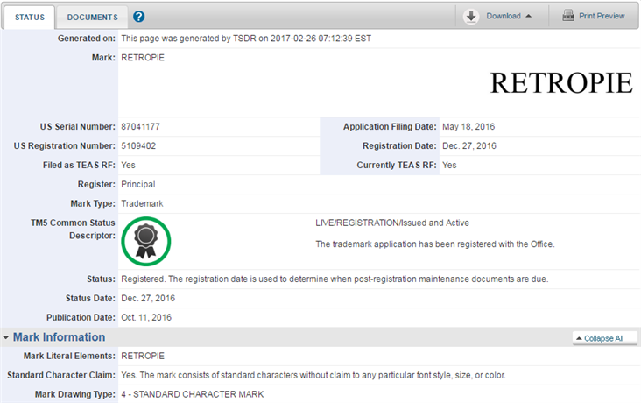The image size is (641, 403).
Task: Select the registration number 5109402
Action: [138, 146]
